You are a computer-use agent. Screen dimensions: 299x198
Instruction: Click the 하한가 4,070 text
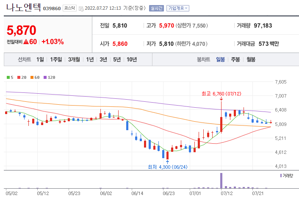click(191, 44)
